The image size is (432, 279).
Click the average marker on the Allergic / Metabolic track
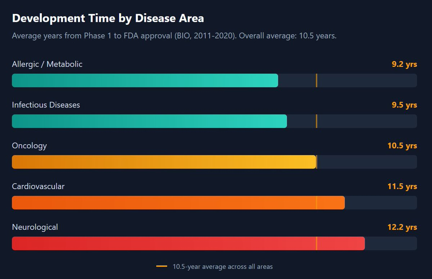click(316, 80)
